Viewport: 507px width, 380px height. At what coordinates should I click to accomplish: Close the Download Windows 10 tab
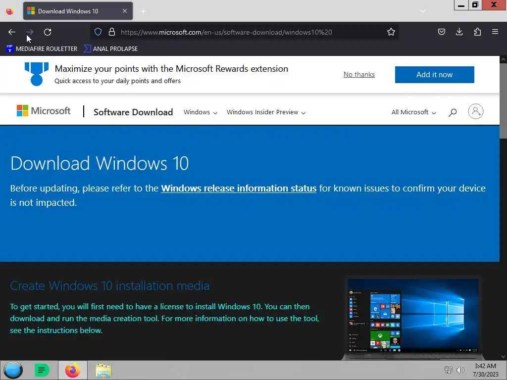click(x=125, y=11)
